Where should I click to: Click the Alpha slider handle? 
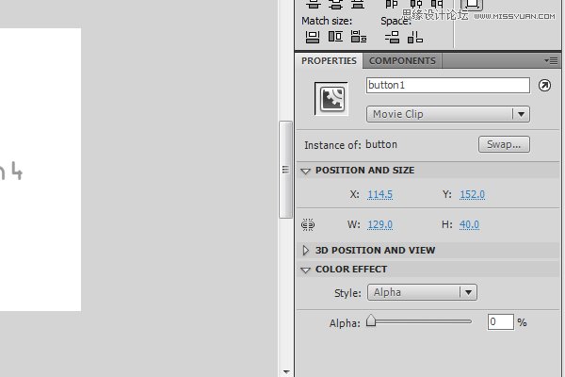(x=371, y=321)
